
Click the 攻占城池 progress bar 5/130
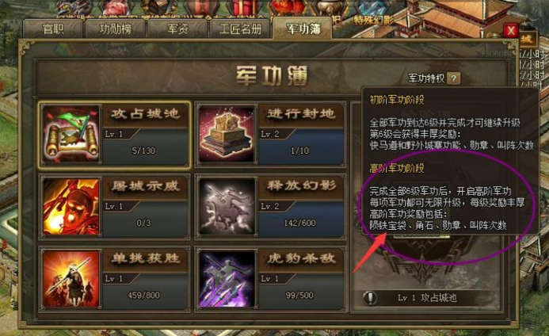(x=144, y=151)
